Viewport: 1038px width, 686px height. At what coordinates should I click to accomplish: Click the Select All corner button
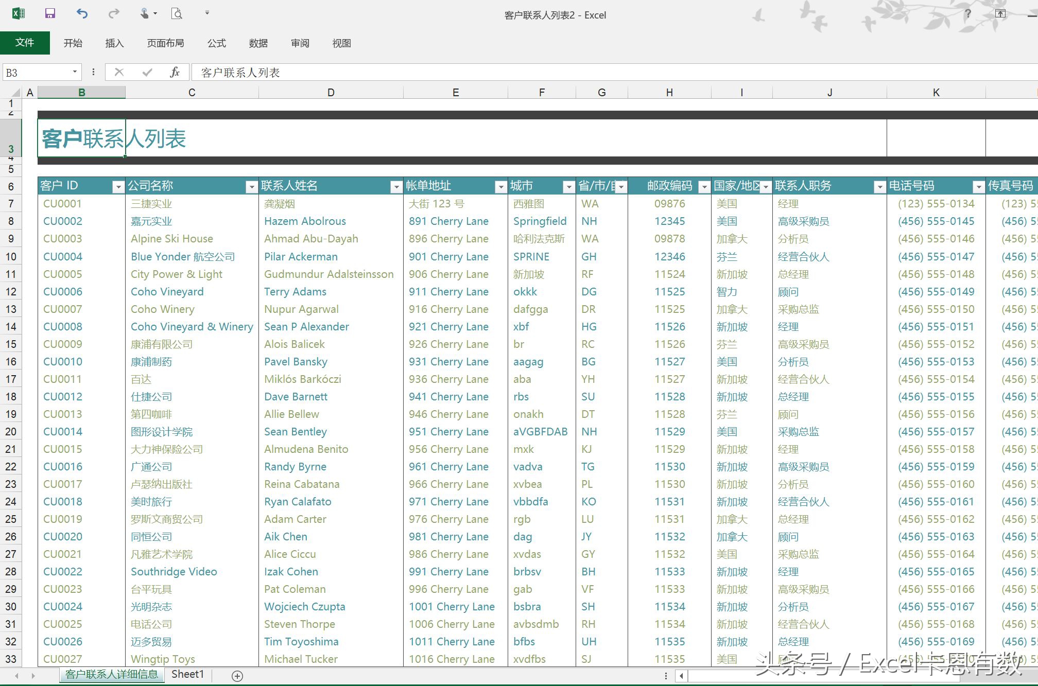[x=15, y=93]
